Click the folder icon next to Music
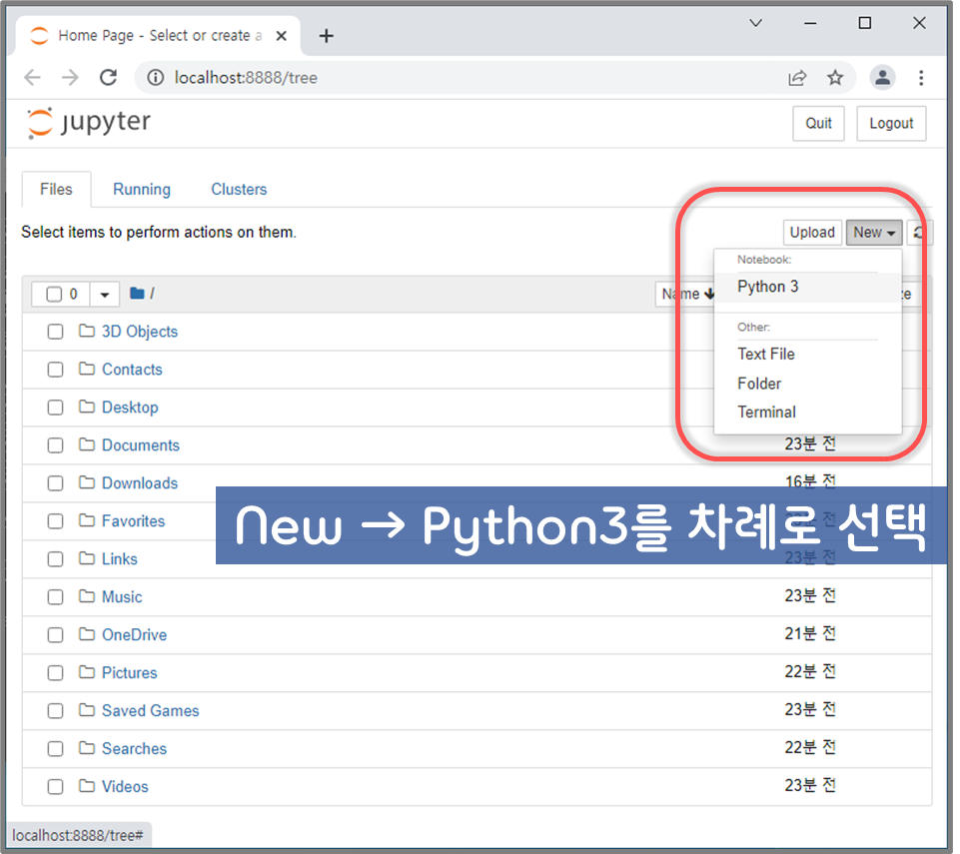960x854 pixels. click(x=87, y=596)
